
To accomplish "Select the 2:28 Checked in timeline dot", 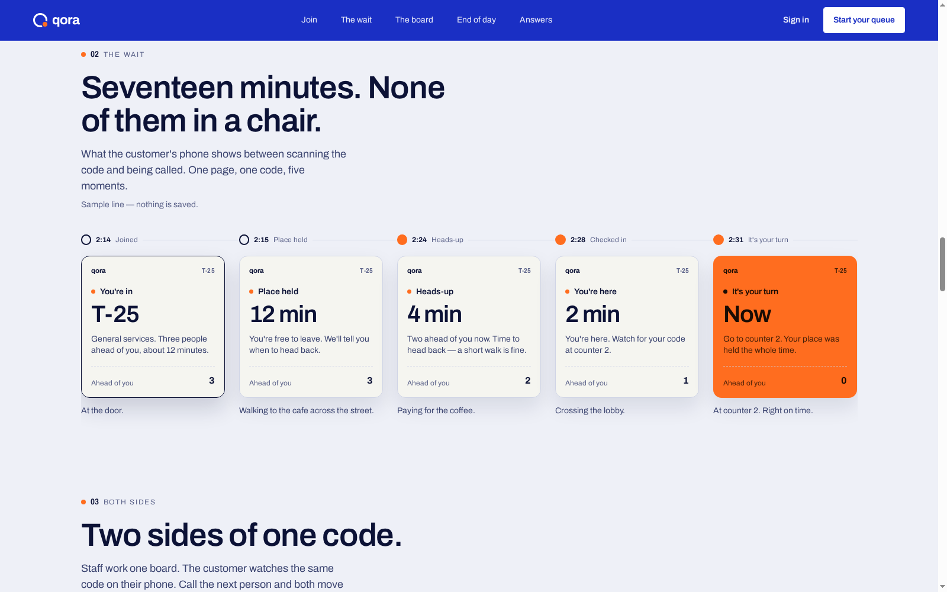I will 560,240.
